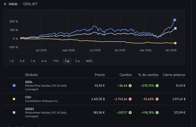Image resolution: width=196 pixels, height=127 pixels.
Task: Click the orange CSU legend circle
Action: [x=14, y=99]
